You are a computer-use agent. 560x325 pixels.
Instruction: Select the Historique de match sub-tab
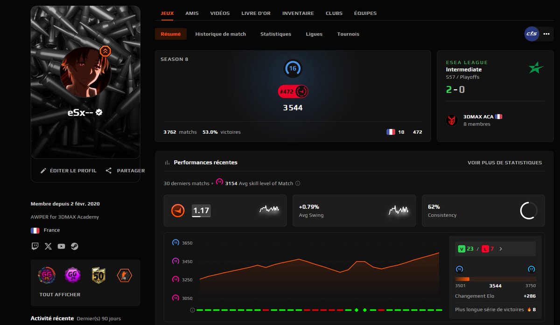click(220, 34)
